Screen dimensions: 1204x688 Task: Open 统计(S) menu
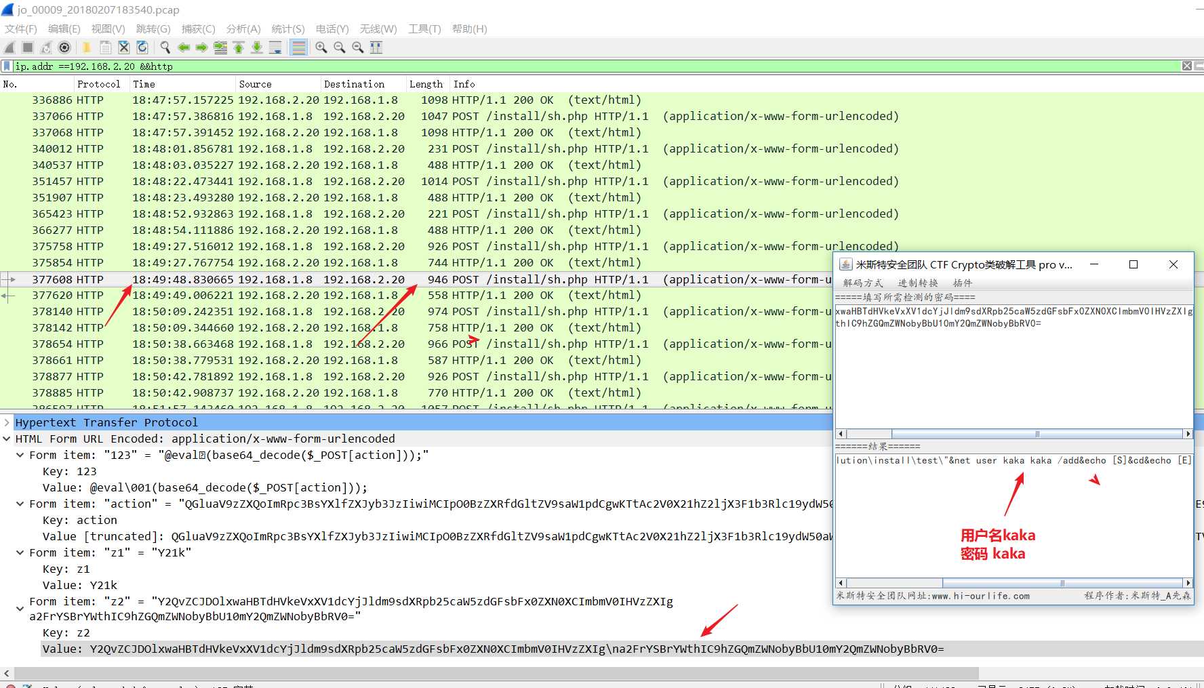[288, 29]
